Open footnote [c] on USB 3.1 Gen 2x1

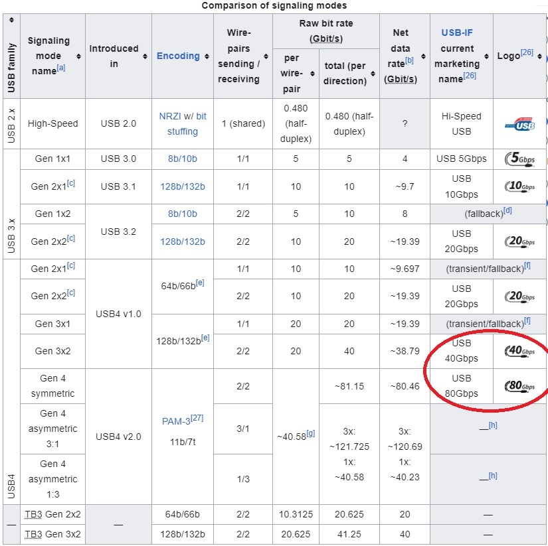pyautogui.click(x=71, y=183)
